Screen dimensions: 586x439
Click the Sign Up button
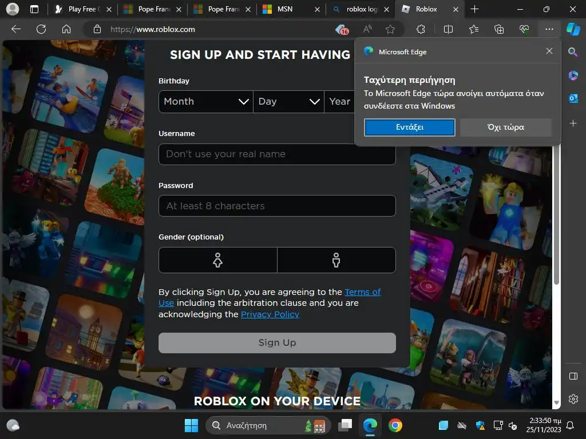278,343
